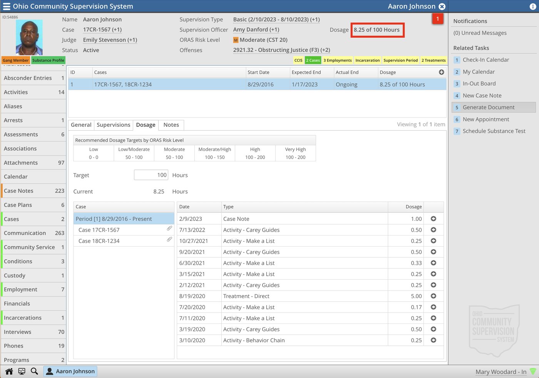Image resolution: width=539 pixels, height=378 pixels.
Task: Open the 6/30/2021 Make a List entry arrow
Action: [x=434, y=263]
